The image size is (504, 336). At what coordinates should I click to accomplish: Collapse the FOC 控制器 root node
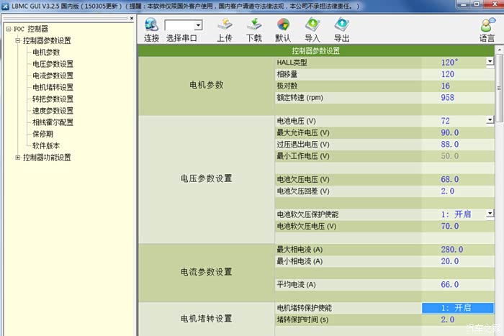(8, 29)
